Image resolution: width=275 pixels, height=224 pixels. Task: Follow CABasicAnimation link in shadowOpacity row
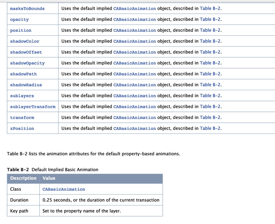134,63
